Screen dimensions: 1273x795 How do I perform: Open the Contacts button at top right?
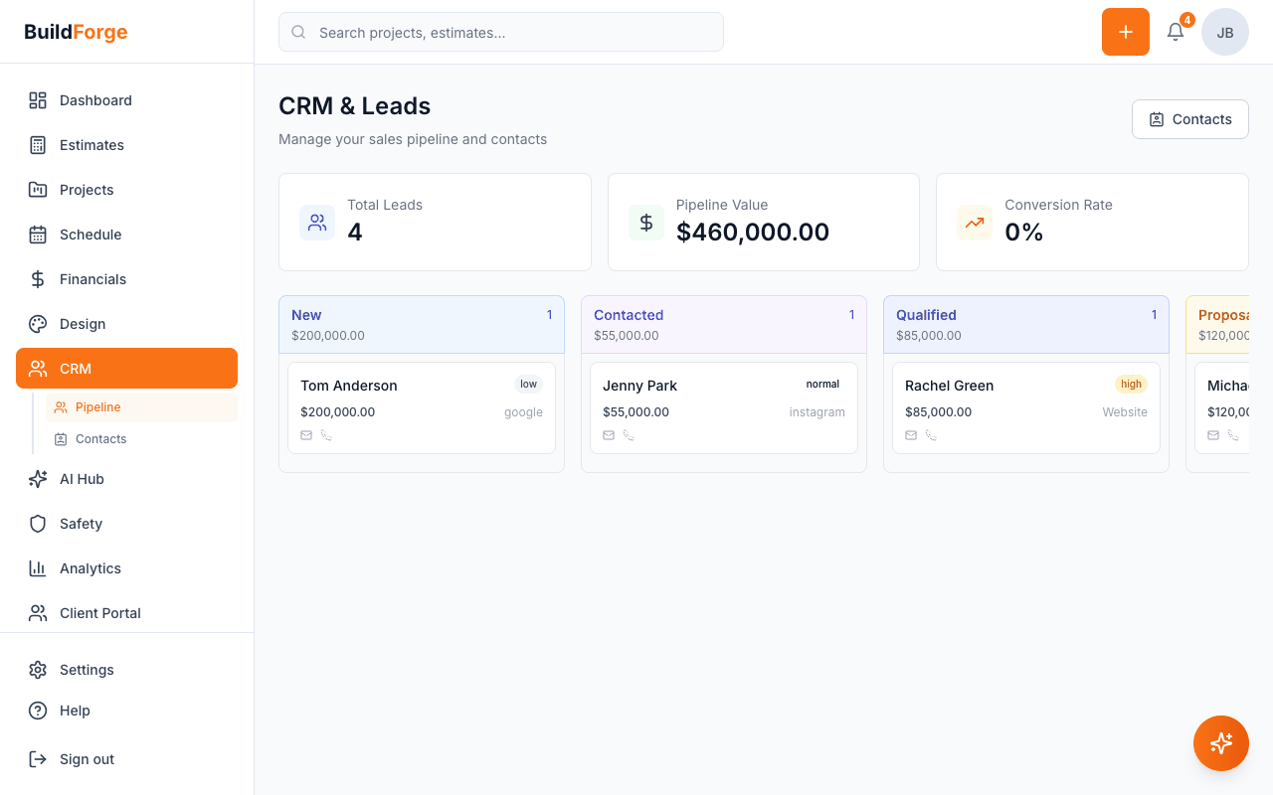[1190, 118]
